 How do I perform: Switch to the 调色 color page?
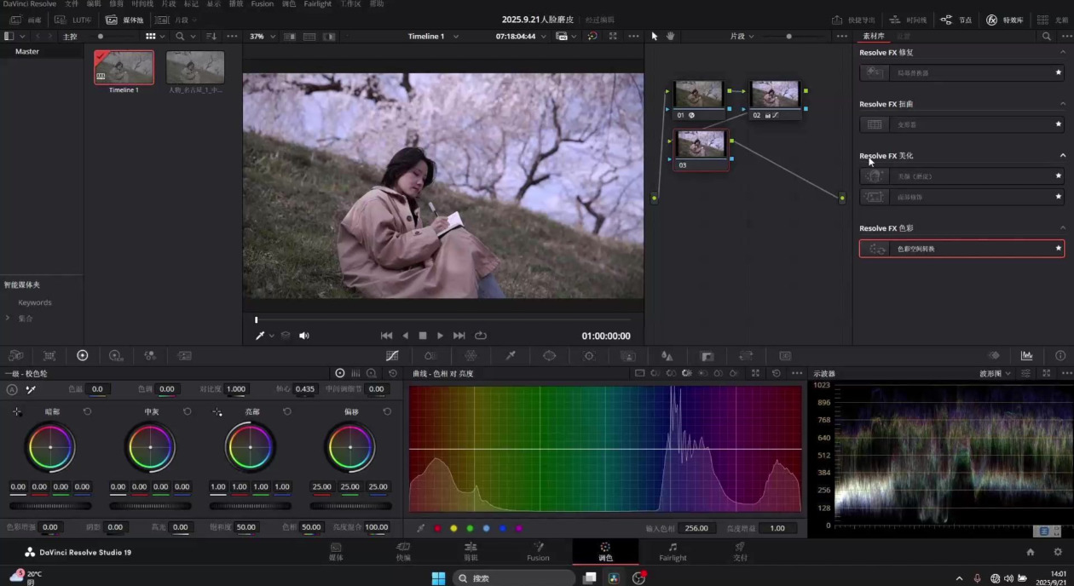pos(605,552)
